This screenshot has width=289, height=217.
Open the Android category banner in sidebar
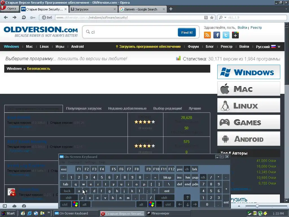[249, 139]
